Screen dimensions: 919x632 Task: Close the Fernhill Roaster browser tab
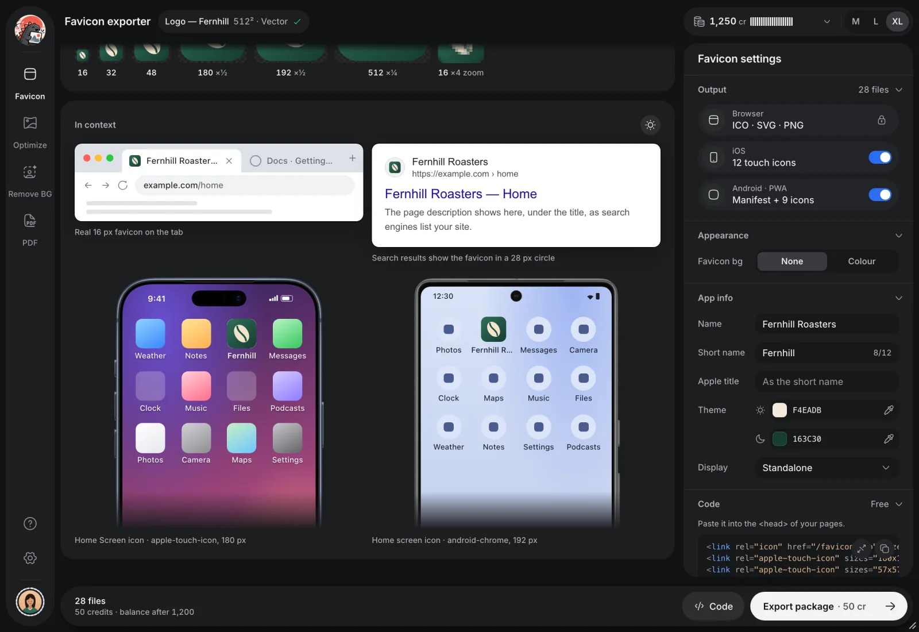click(229, 161)
